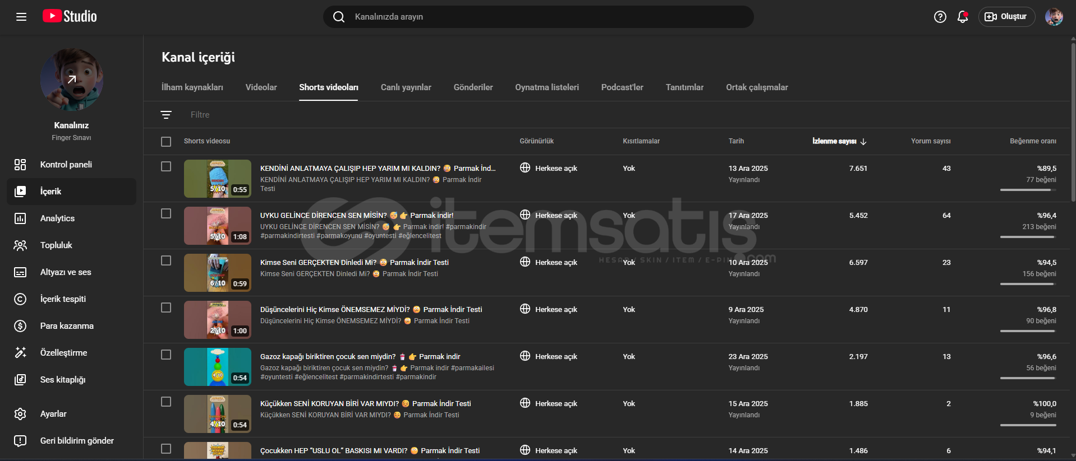Click the filter lines icon
Viewport: 1076px width, 461px height.
coord(166,115)
